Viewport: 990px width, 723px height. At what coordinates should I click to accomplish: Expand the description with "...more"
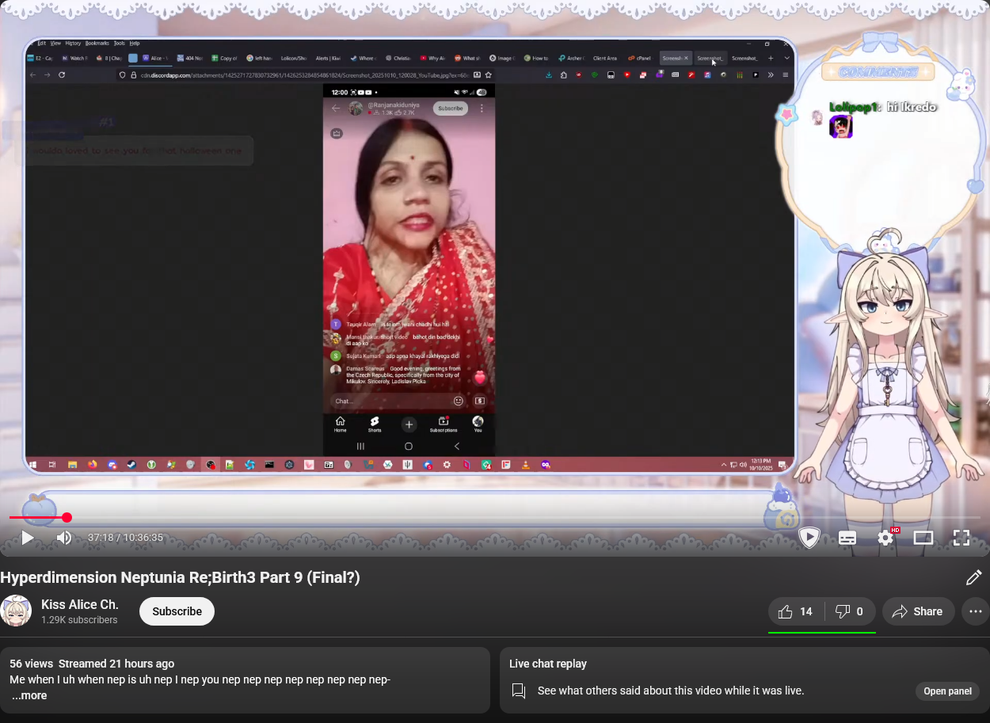tap(29, 695)
